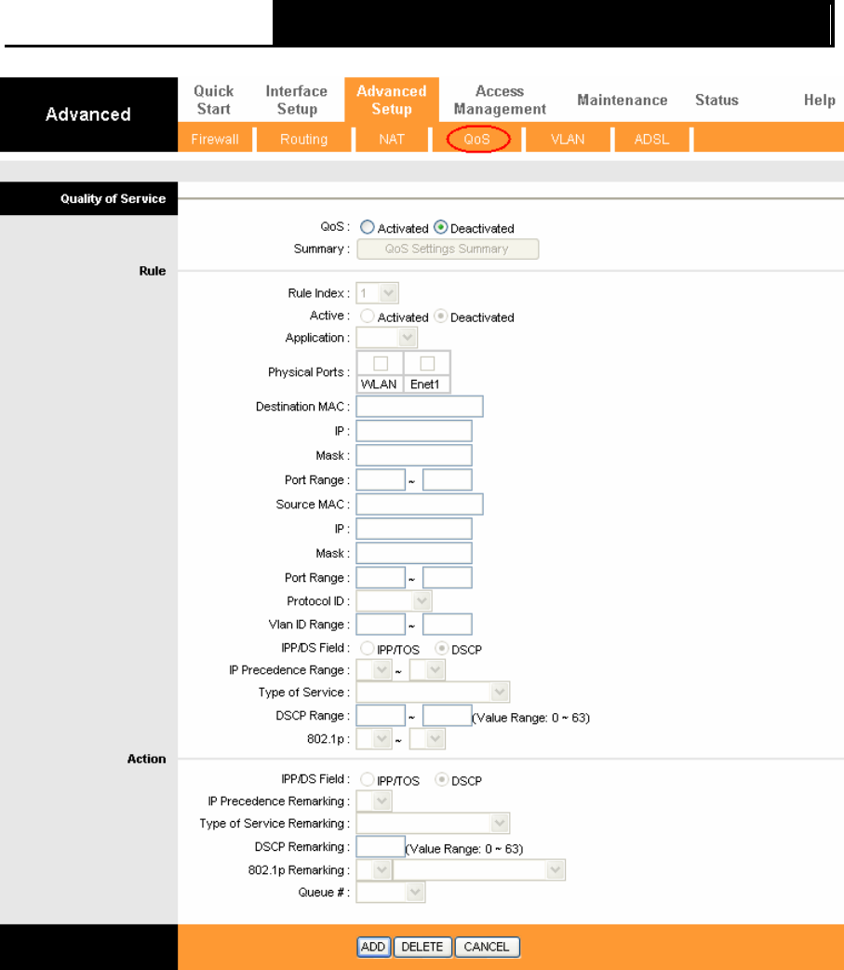
Task: Click Source Port Range end field
Action: pos(447,577)
